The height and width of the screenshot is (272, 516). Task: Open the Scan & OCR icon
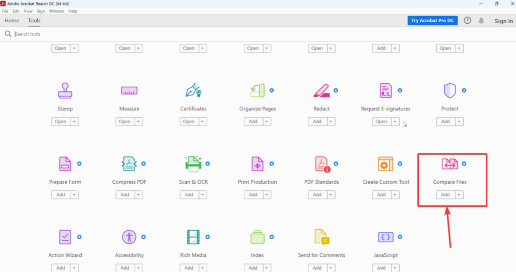pos(193,164)
